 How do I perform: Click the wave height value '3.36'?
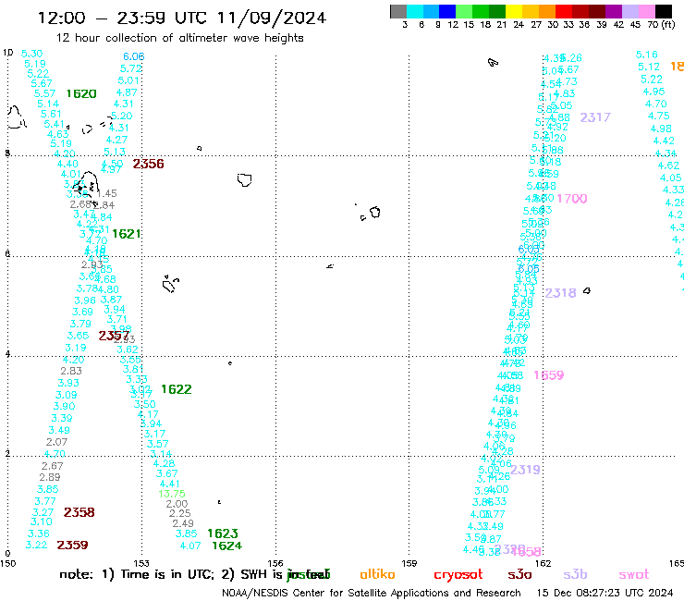coord(39,534)
